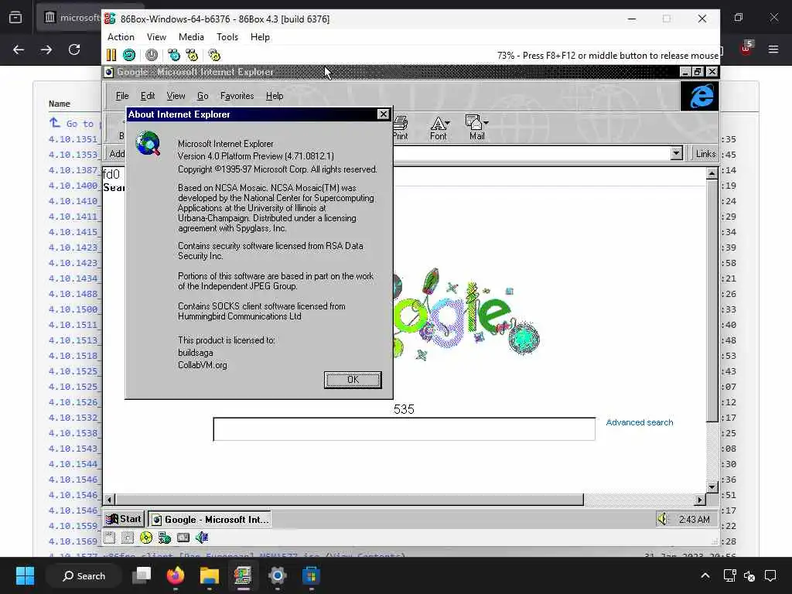Viewport: 792px width, 594px height.
Task: Open the Internet Explorer Edit menu
Action: (148, 95)
